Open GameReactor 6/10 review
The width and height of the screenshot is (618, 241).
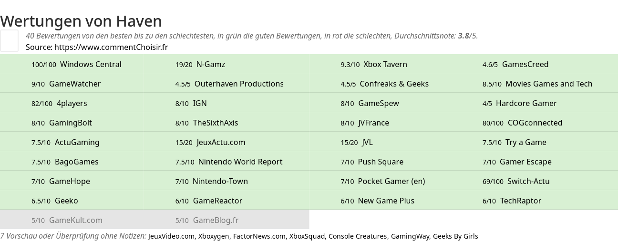[x=209, y=201]
